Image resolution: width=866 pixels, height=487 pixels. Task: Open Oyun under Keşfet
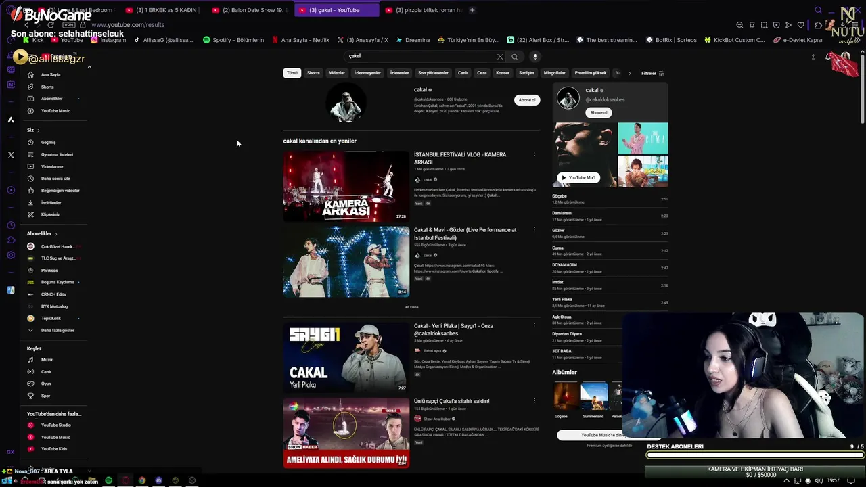tap(46, 384)
